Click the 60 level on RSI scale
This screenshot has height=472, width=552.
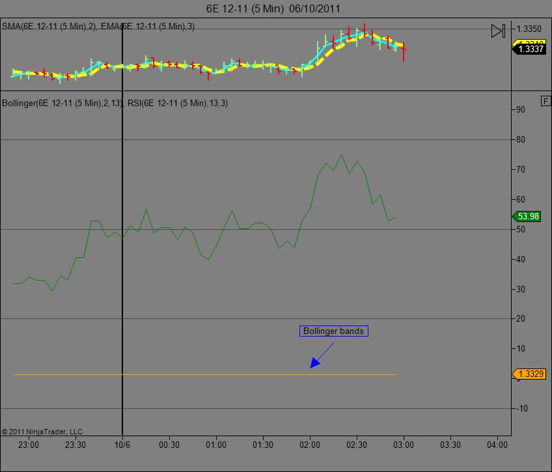521,200
